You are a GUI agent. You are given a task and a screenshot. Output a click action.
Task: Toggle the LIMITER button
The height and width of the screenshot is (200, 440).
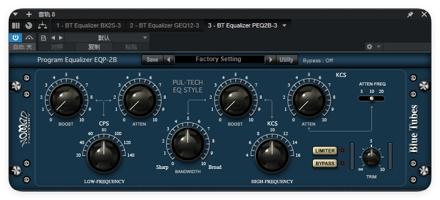pos(325,151)
